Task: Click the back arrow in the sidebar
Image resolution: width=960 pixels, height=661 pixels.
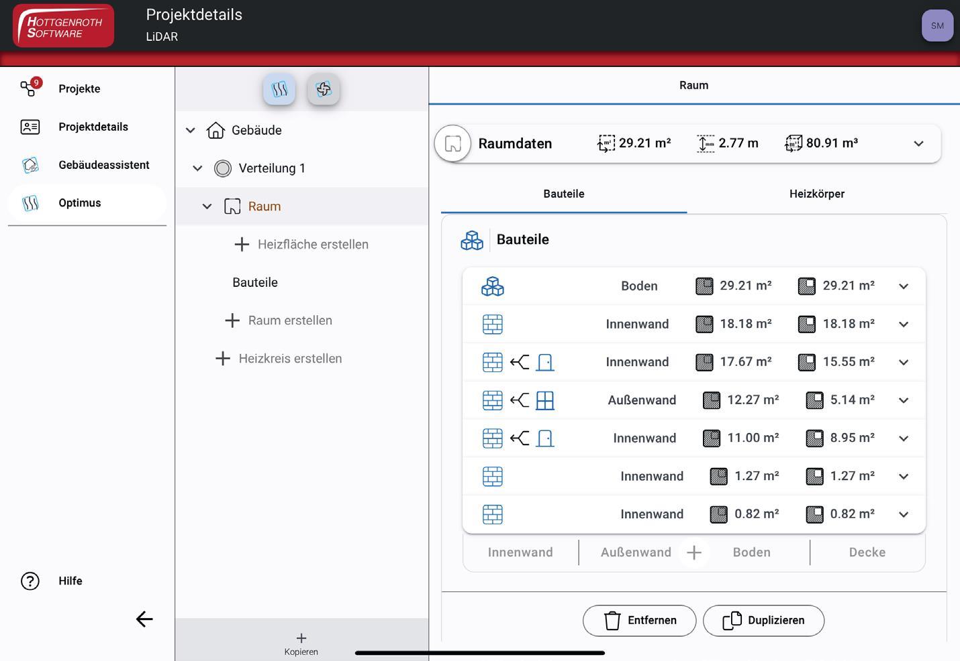Action: pos(144,619)
